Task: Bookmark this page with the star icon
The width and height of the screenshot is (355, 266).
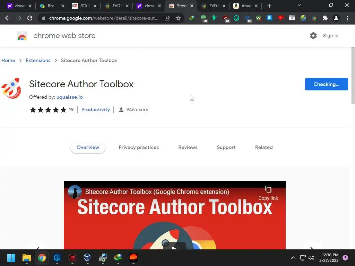Action: click(x=178, y=18)
